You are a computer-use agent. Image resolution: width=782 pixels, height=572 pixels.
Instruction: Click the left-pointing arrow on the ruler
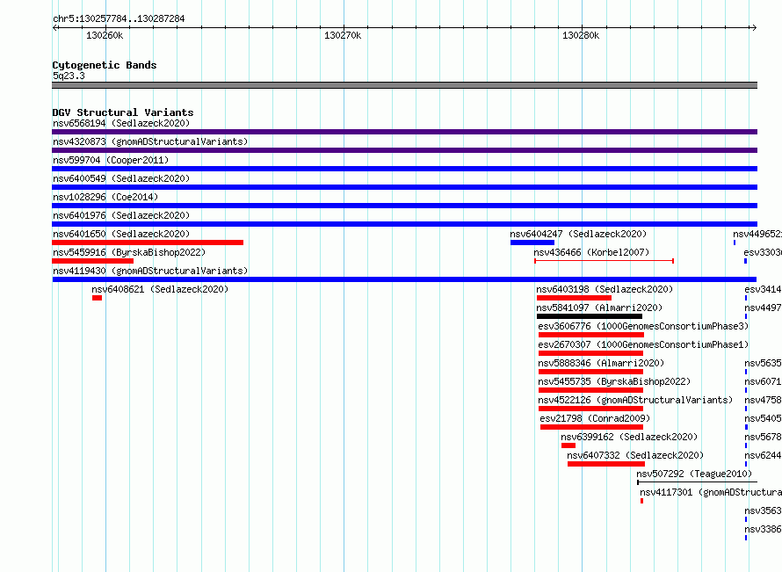point(55,27)
